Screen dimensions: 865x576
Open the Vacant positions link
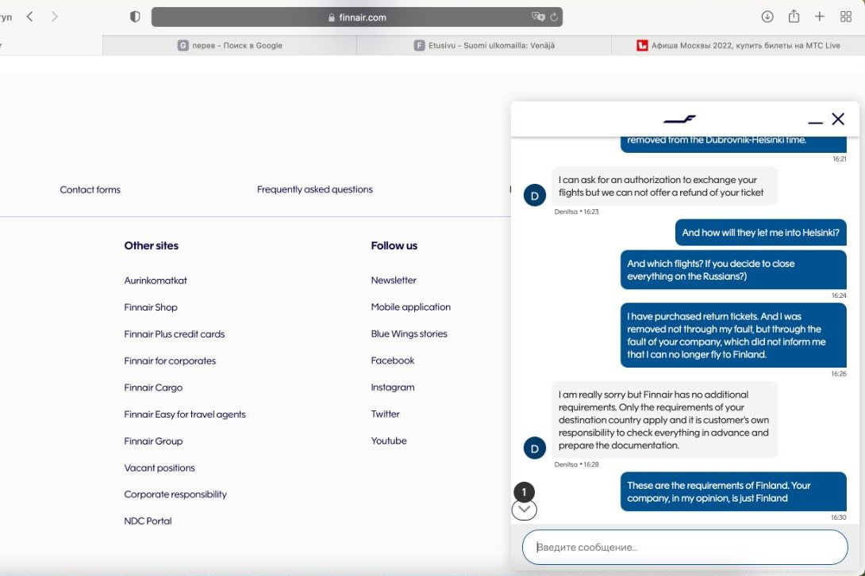click(x=160, y=468)
